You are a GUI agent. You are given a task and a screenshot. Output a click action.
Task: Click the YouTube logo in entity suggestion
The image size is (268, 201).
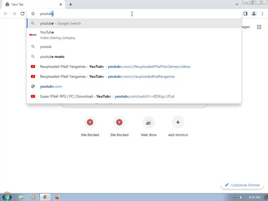pyautogui.click(x=33, y=35)
